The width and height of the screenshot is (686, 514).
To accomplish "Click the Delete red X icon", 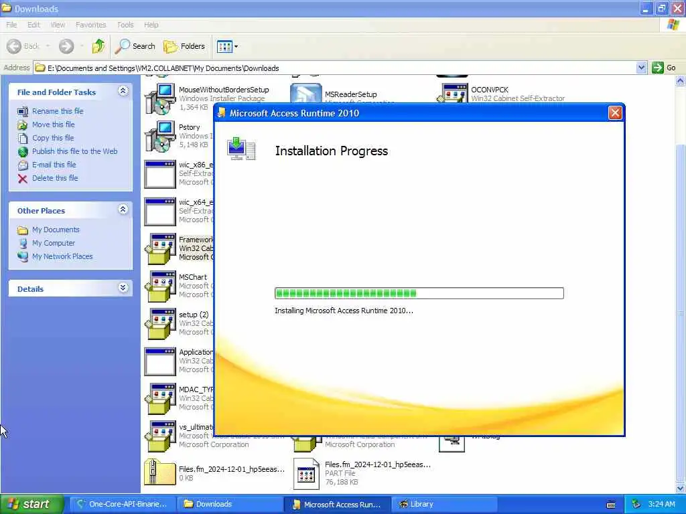I will [x=23, y=178].
